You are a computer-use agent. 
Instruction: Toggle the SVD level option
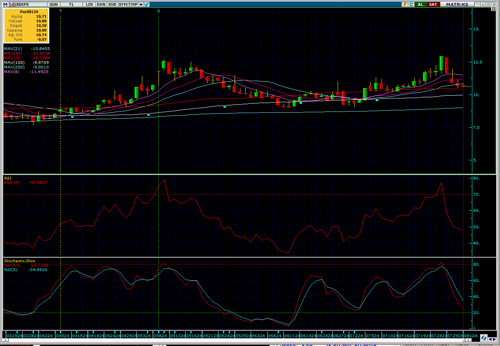(x=112, y=4)
